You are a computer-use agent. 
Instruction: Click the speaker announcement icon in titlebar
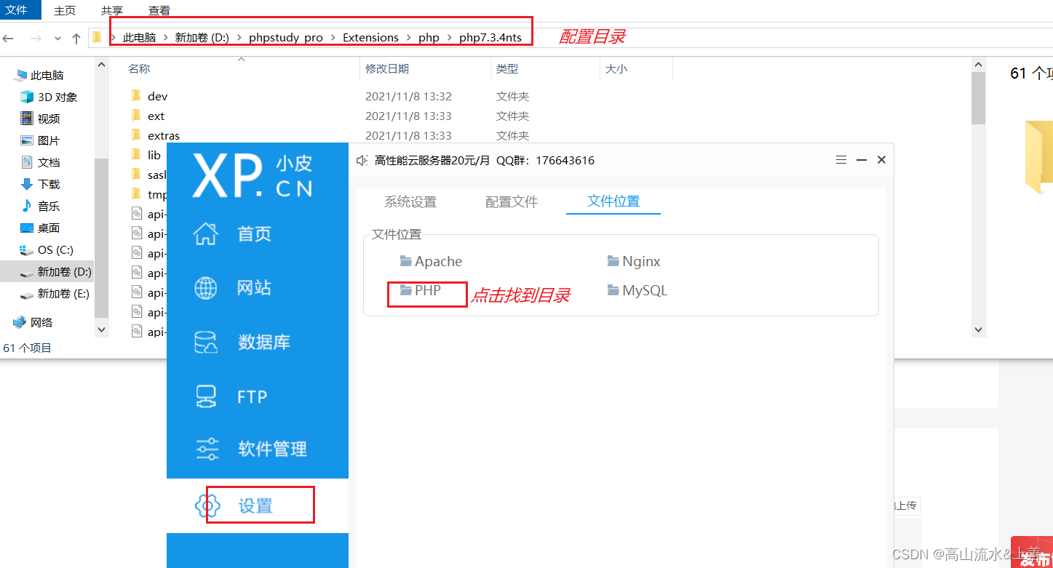tap(362, 159)
